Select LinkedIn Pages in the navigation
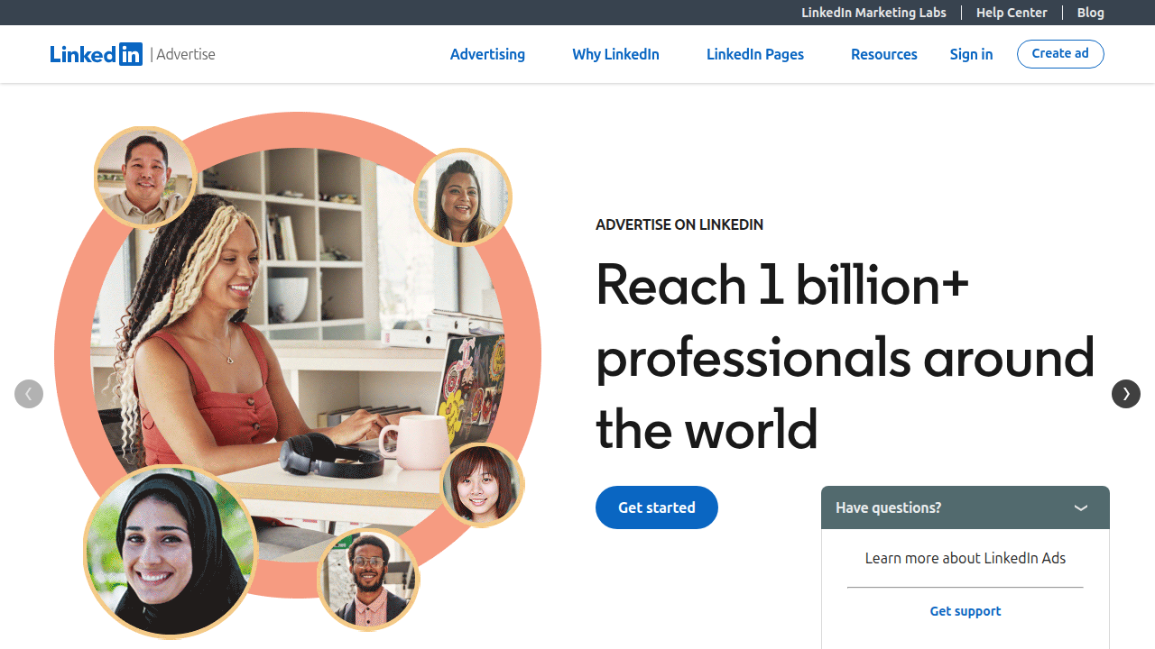The image size is (1155, 649). tap(755, 54)
